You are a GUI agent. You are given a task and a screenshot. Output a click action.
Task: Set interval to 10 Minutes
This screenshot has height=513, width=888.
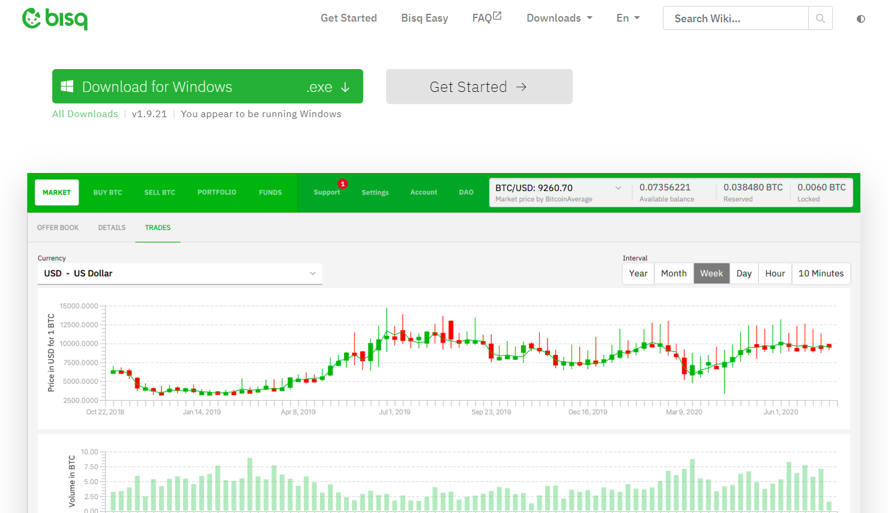821,273
